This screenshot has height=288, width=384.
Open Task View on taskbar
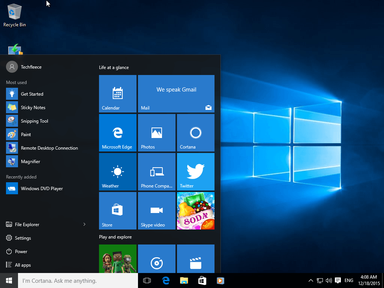147,280
